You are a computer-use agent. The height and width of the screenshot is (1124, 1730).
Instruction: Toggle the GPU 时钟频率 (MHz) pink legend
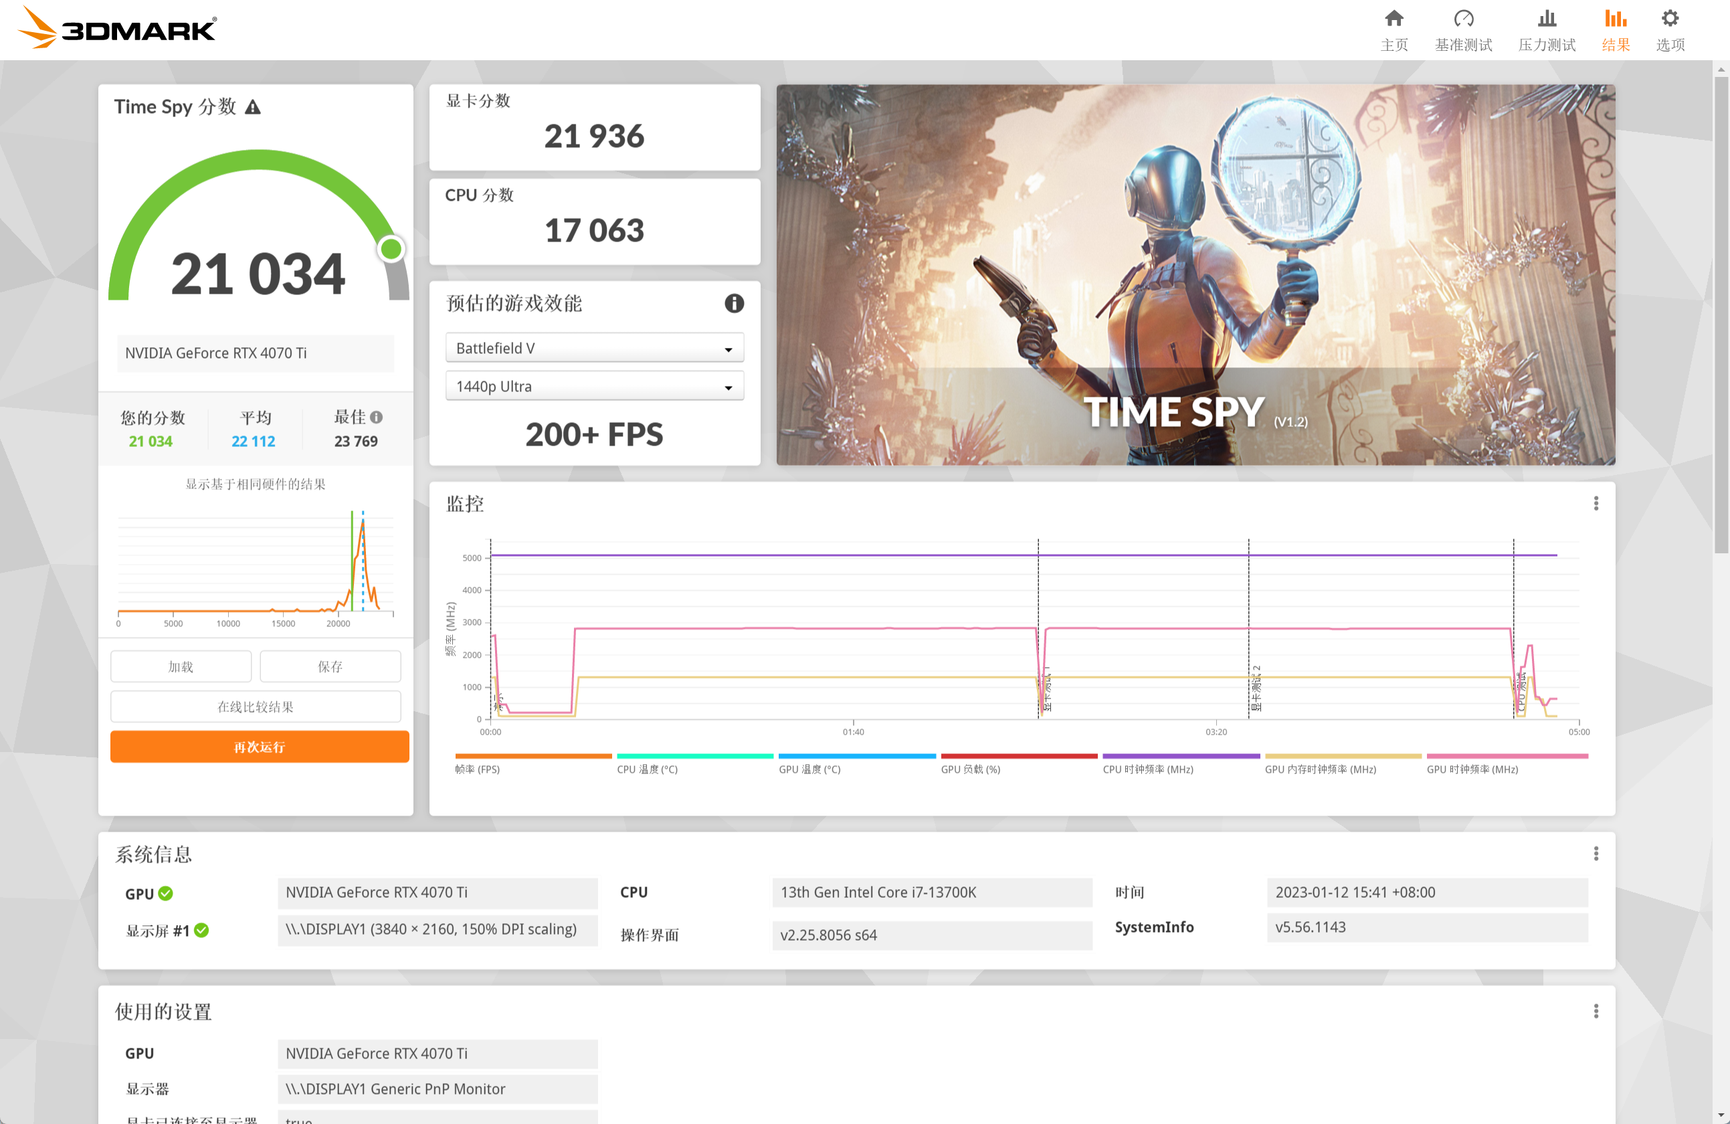pos(1507,764)
